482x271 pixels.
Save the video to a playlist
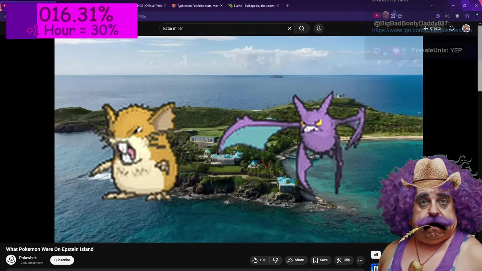coord(320,260)
